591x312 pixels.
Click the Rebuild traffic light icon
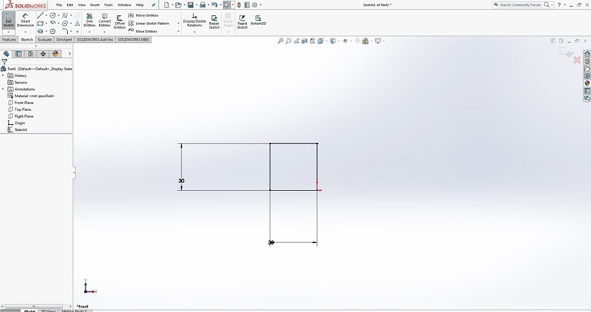[x=239, y=5]
